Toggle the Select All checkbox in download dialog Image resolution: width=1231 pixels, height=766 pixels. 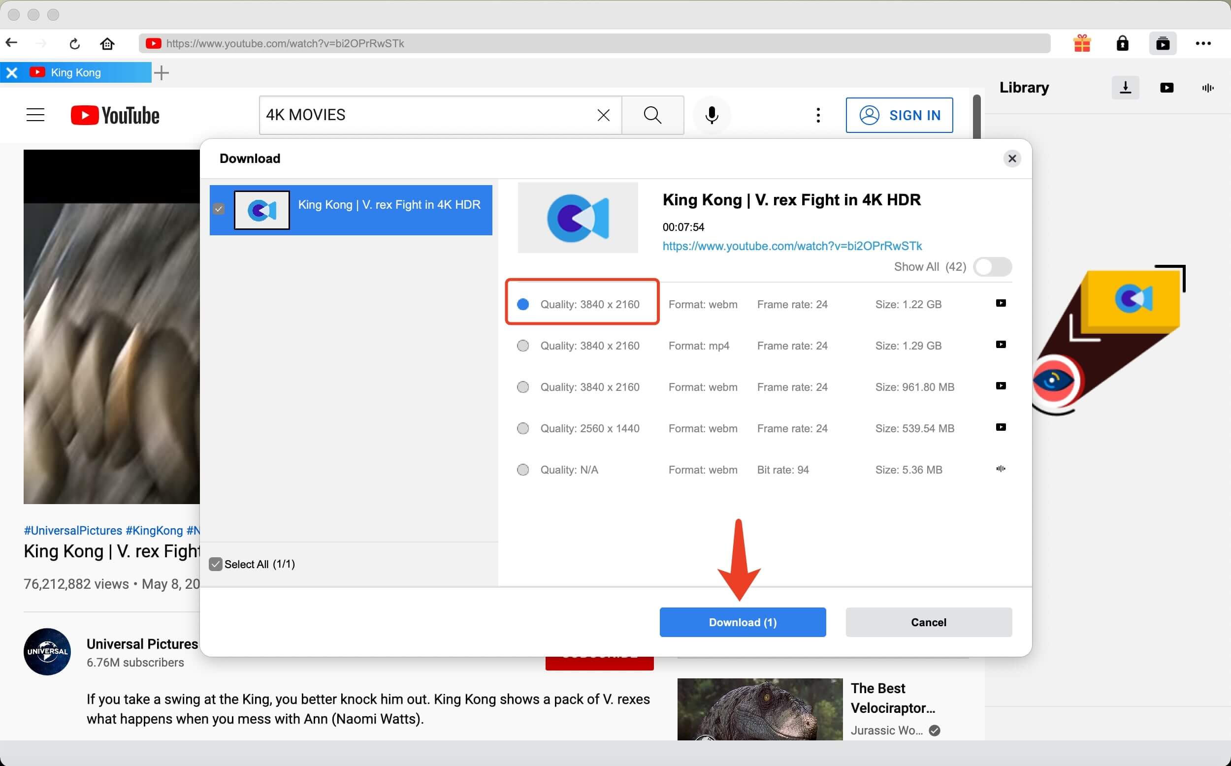pos(215,564)
